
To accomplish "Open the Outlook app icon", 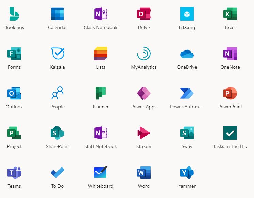I will coord(14,93).
